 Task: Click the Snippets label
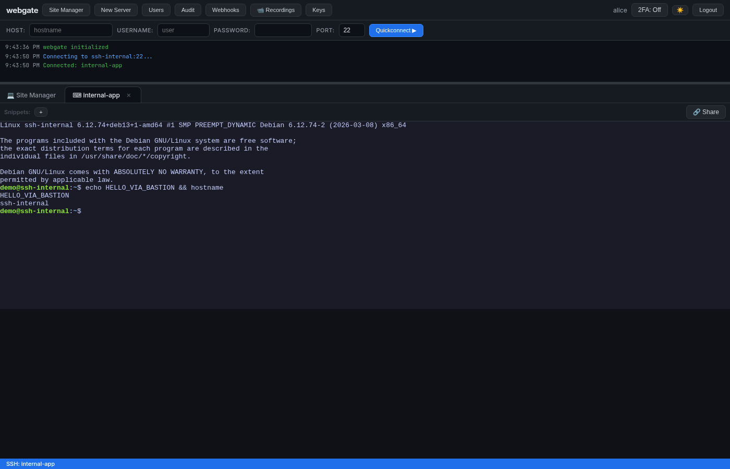(x=17, y=112)
